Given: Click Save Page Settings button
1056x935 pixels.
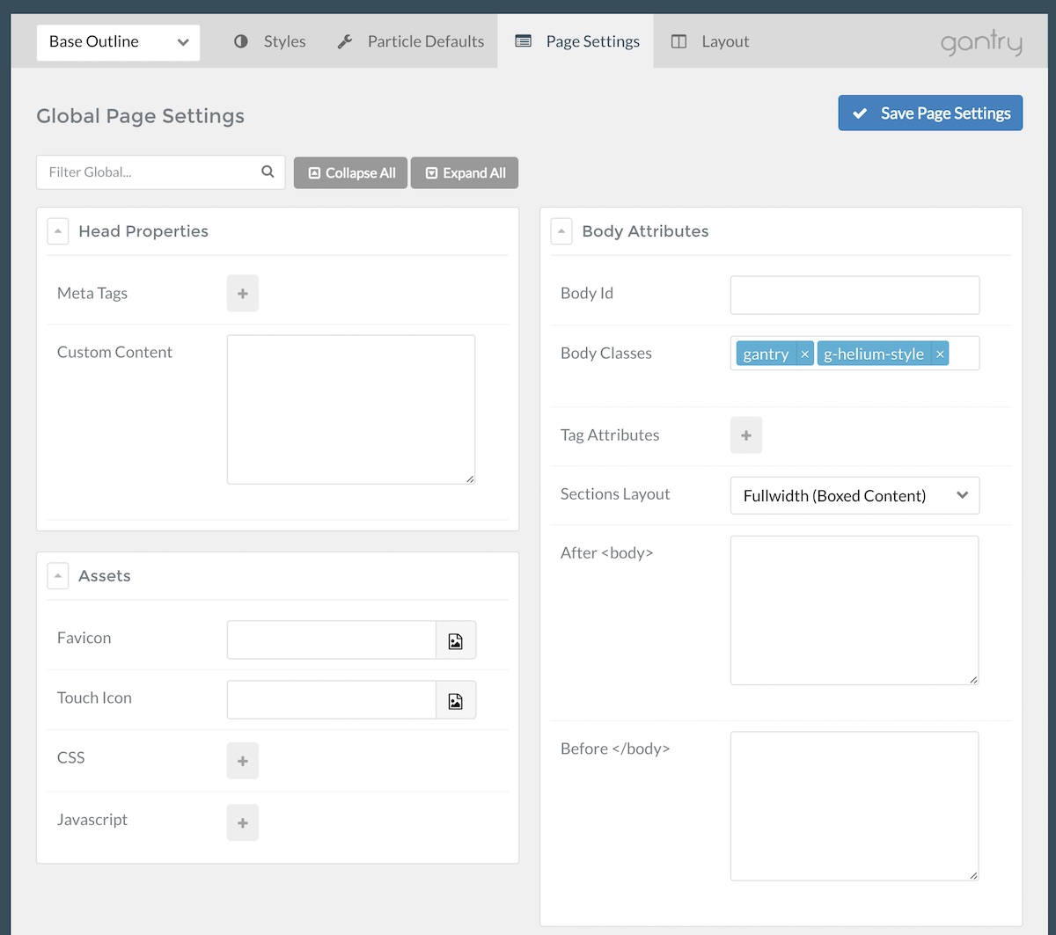Looking at the screenshot, I should tap(930, 113).
